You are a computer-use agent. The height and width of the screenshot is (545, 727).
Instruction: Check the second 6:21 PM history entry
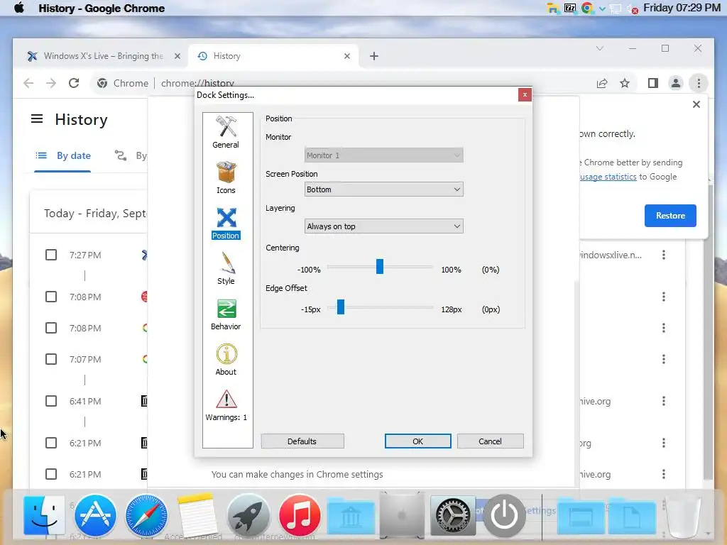[x=51, y=474]
